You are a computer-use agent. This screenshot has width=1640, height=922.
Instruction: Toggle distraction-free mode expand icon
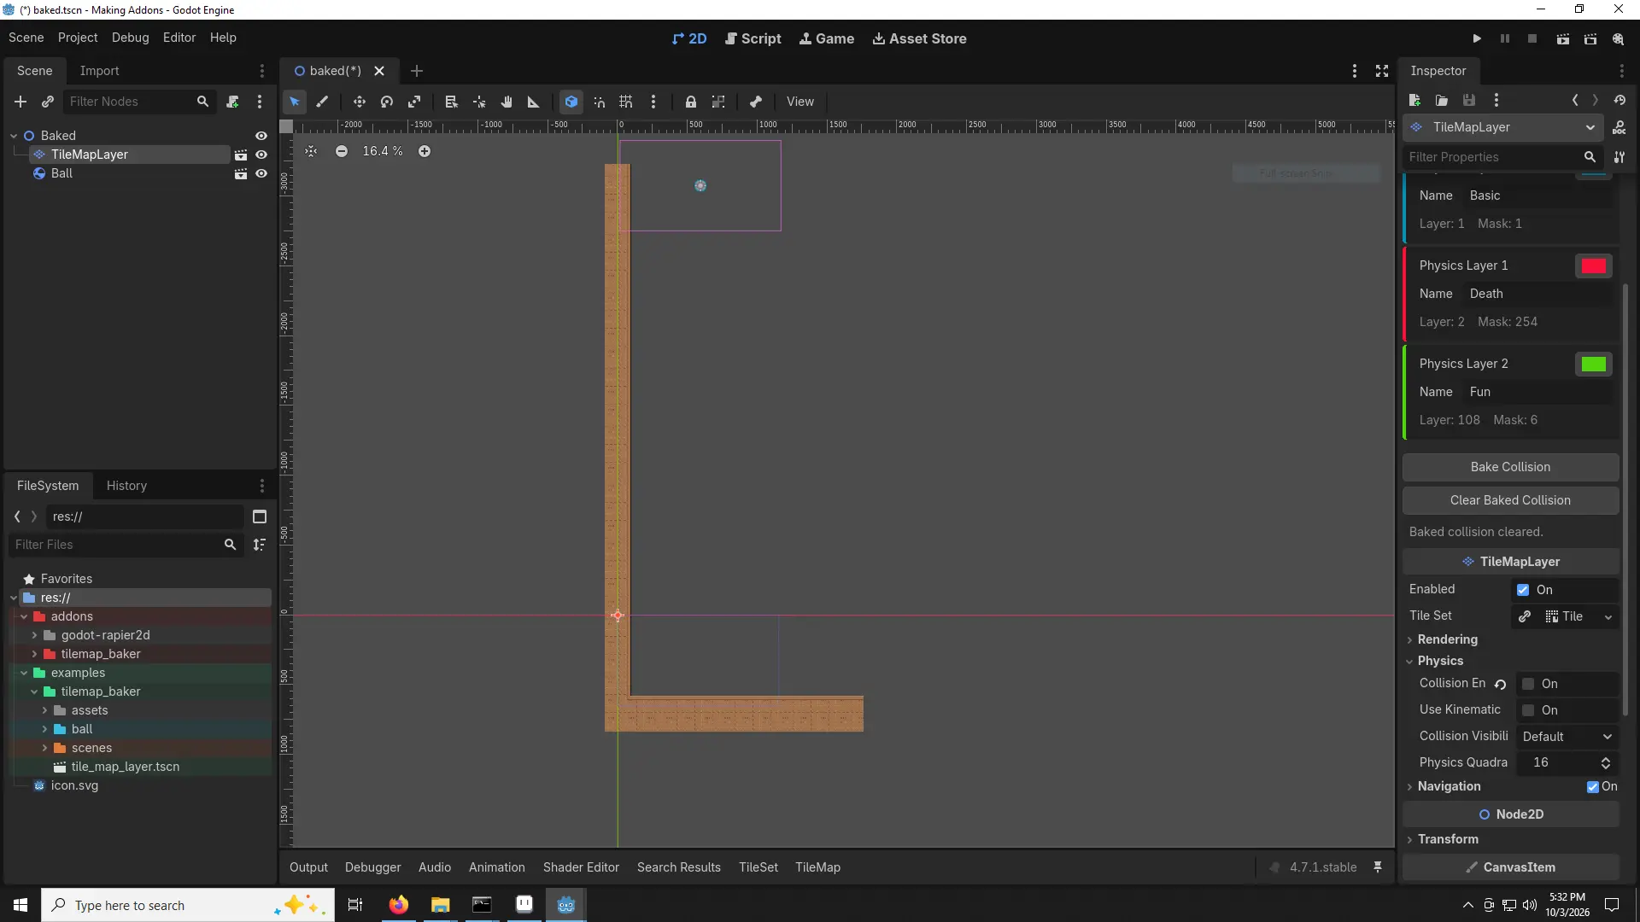tap(1382, 71)
